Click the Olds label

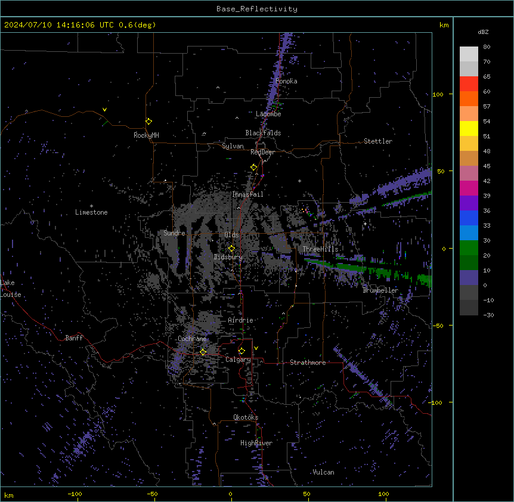[231, 235]
